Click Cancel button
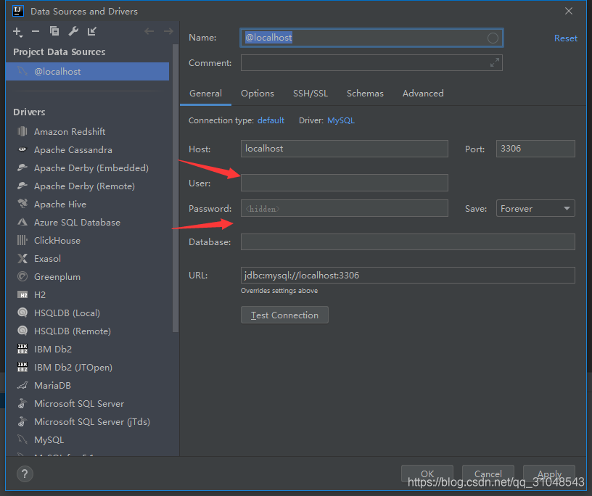592x496 pixels. pos(488,474)
